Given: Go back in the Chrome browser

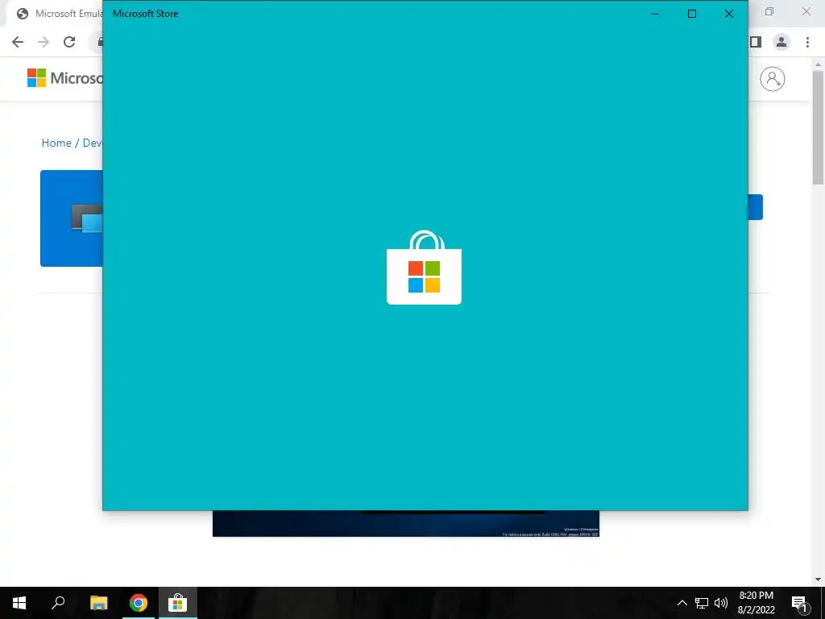Looking at the screenshot, I should pos(18,42).
